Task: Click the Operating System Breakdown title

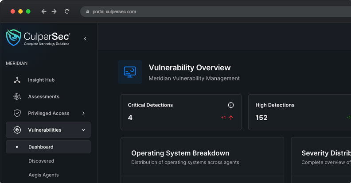Action: (x=180, y=153)
